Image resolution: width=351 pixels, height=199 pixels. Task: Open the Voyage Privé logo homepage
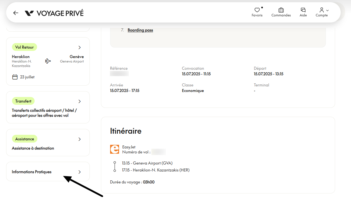[54, 13]
